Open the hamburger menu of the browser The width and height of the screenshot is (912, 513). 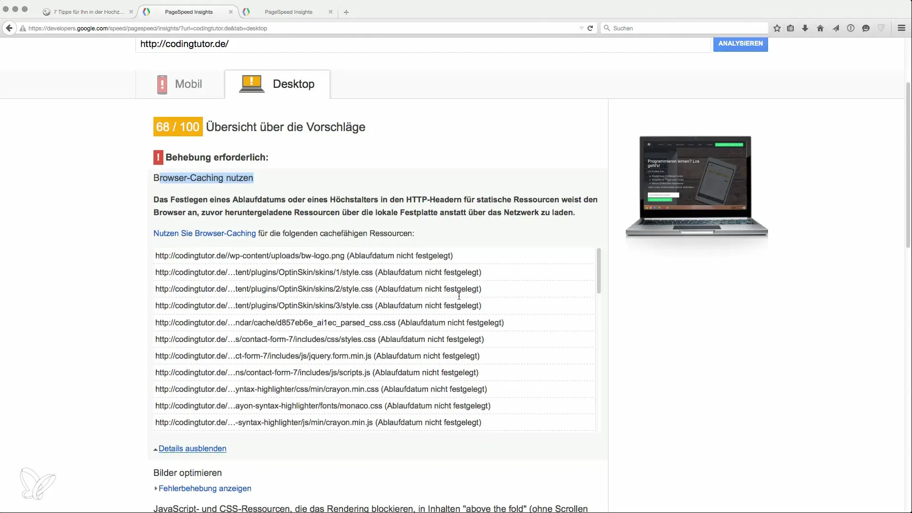(x=902, y=28)
